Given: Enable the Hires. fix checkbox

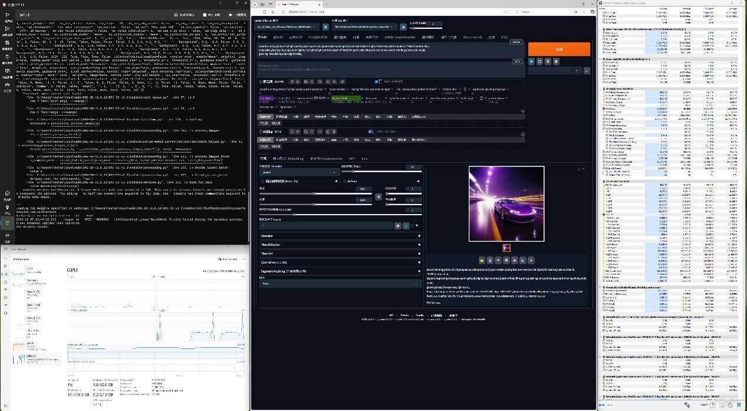Looking at the screenshot, I should click(262, 181).
